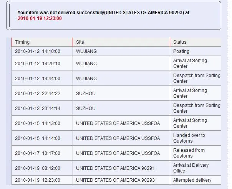Click the Released from Customs status

189,153
